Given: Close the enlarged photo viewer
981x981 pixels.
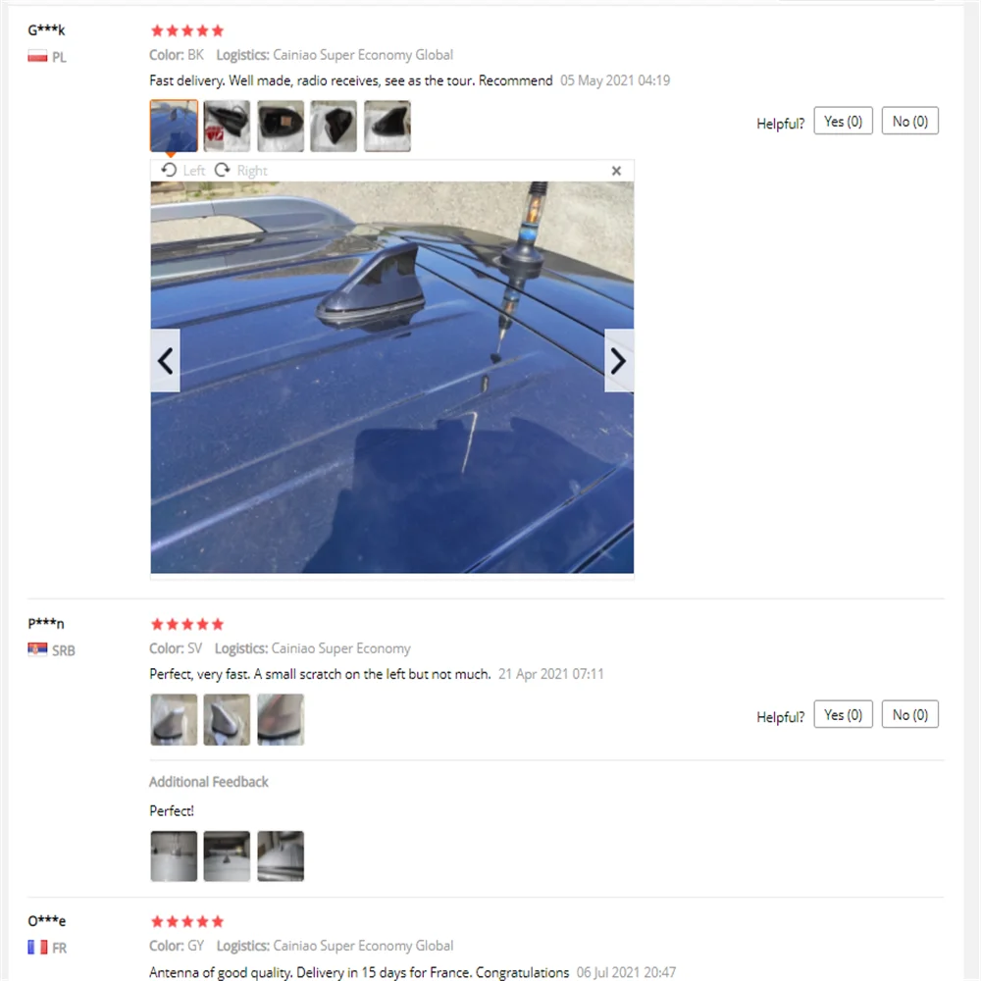Looking at the screenshot, I should (616, 171).
